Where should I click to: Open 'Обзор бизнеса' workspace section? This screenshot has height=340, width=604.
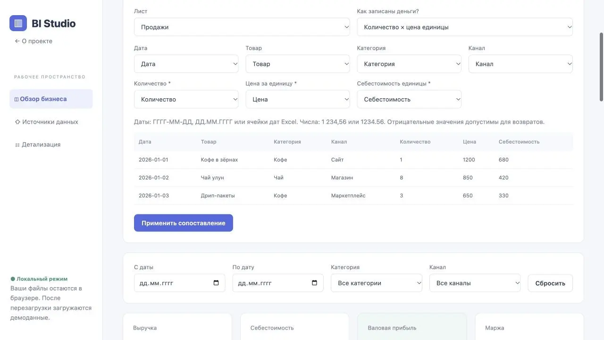tap(51, 99)
